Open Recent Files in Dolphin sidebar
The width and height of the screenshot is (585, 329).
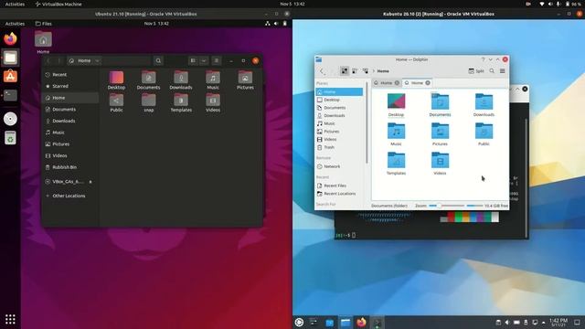[x=339, y=186]
